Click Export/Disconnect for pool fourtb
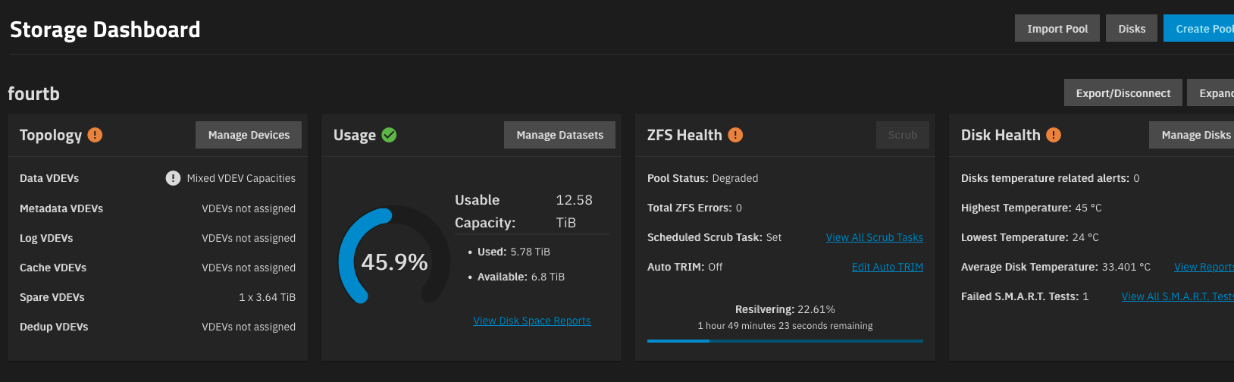This screenshot has height=382, width=1234. tap(1123, 93)
